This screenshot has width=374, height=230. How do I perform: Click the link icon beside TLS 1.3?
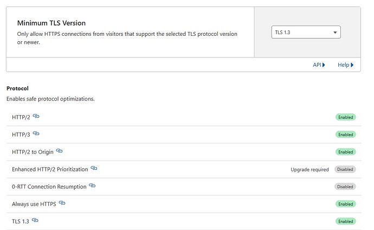(x=35, y=220)
